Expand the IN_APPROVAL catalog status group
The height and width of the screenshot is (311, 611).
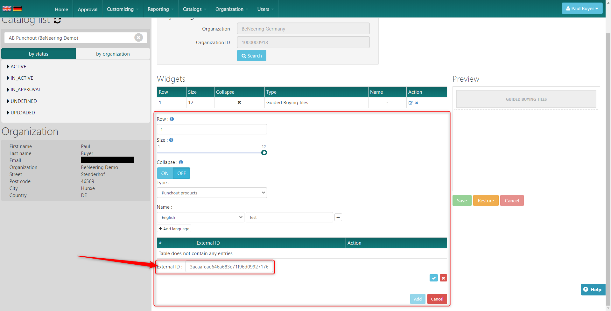coord(25,90)
